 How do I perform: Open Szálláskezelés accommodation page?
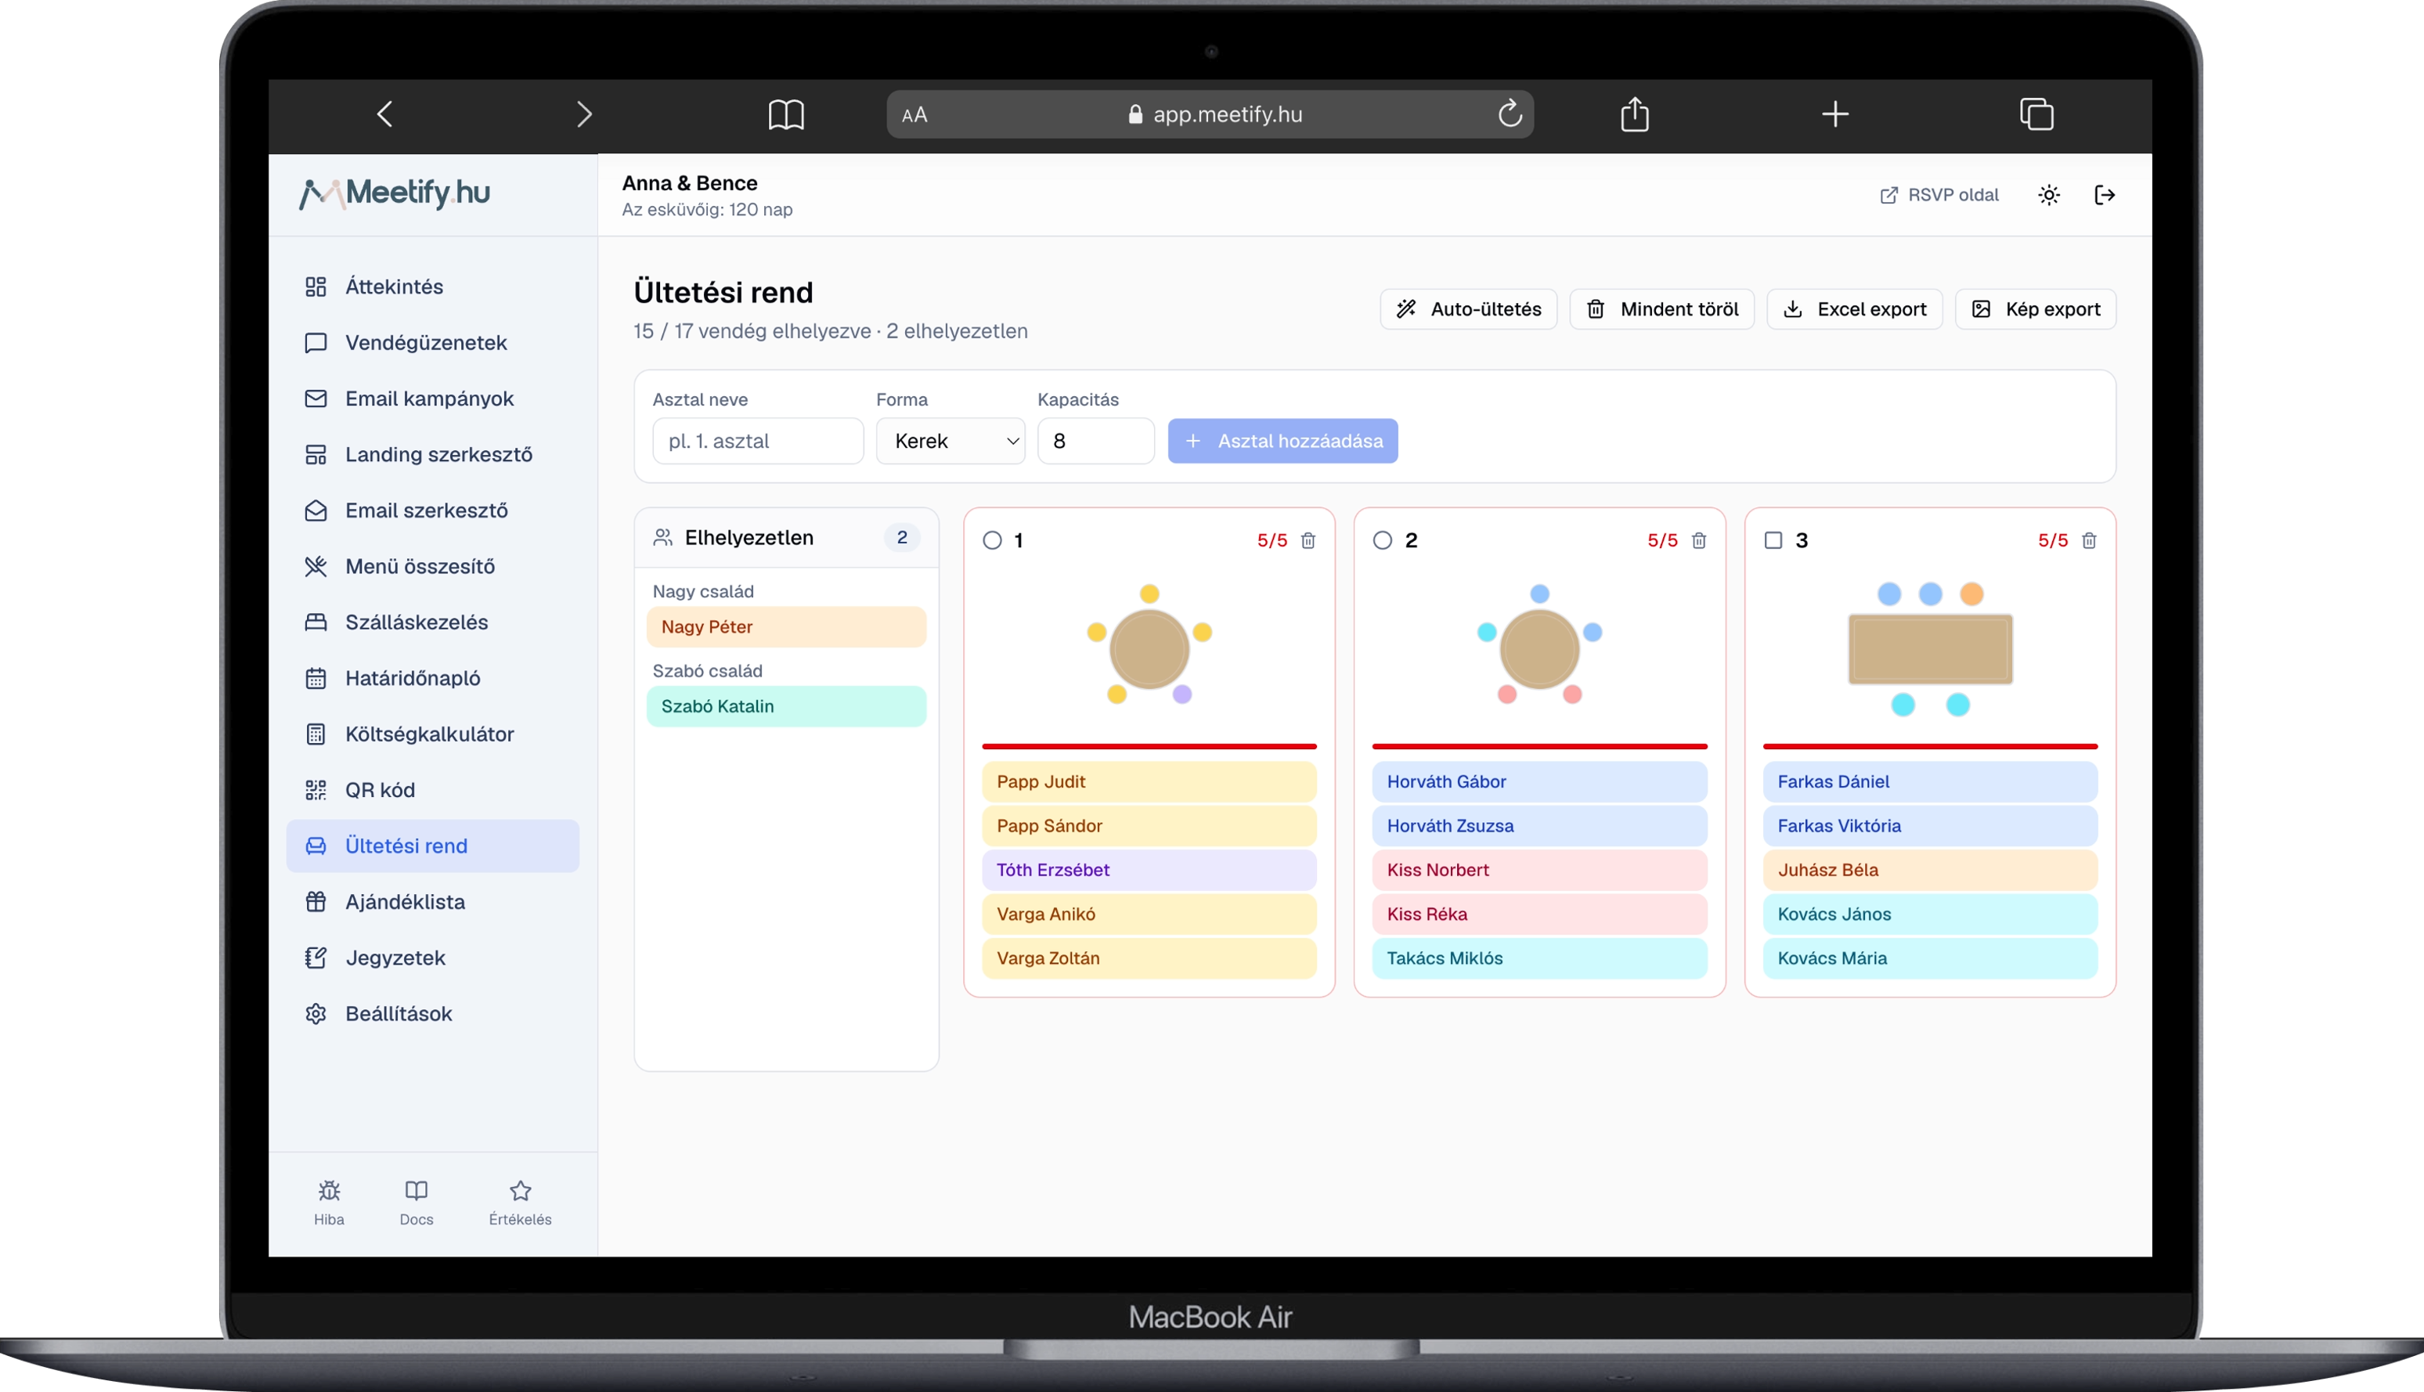(432, 622)
